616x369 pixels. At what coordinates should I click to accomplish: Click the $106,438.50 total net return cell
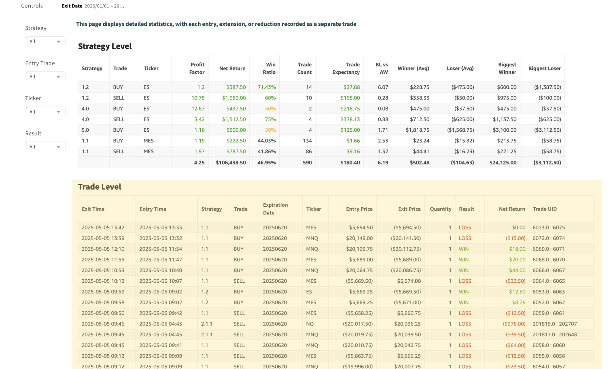231,163
